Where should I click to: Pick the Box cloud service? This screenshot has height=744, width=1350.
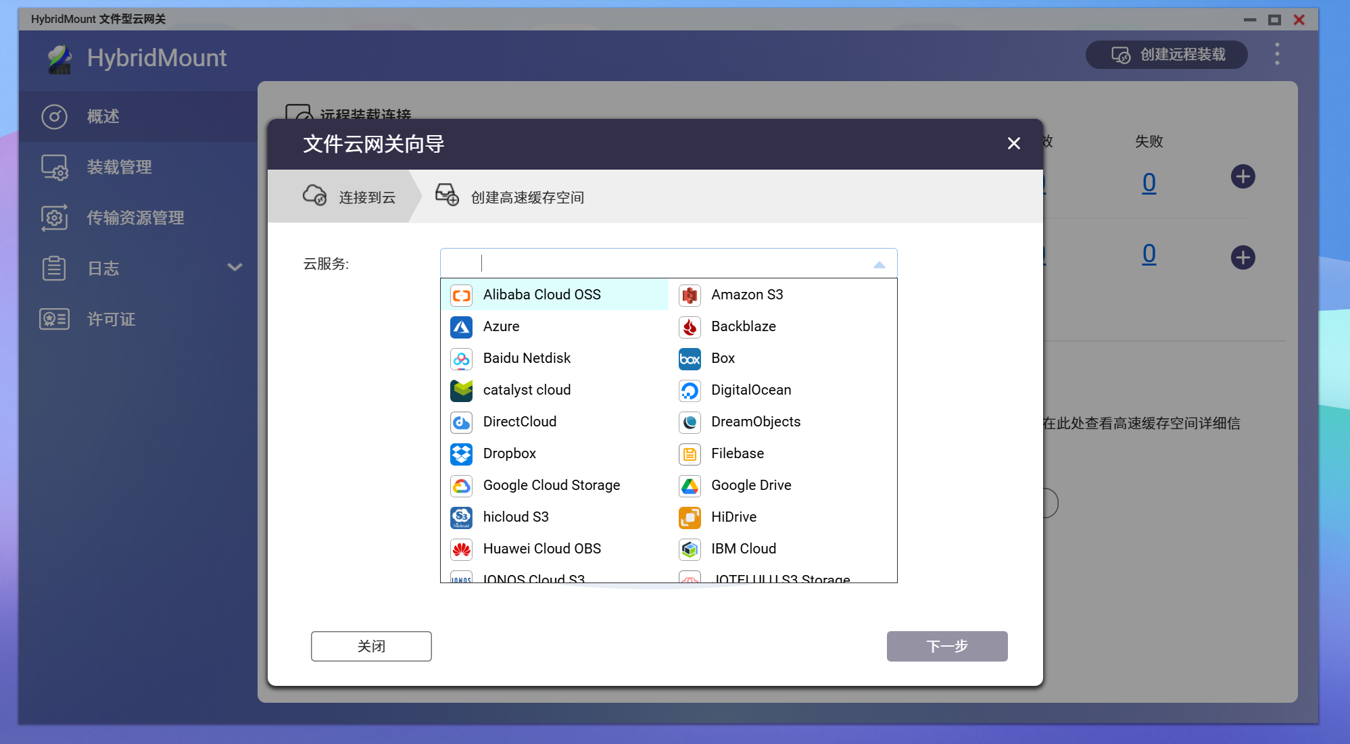[722, 358]
